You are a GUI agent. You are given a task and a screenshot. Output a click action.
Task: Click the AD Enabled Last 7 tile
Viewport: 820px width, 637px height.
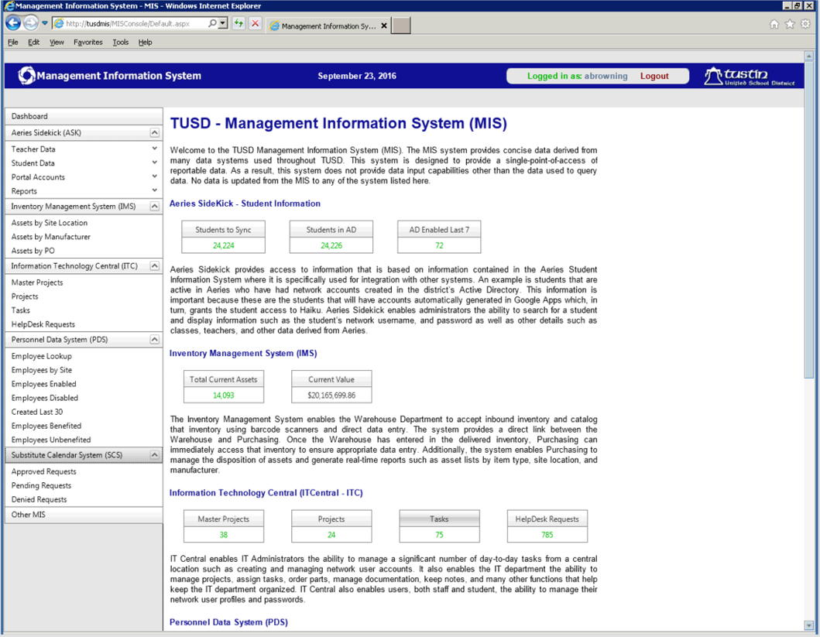click(439, 238)
